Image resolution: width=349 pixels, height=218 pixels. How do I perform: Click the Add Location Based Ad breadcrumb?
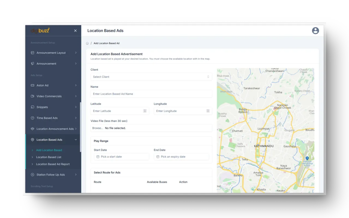[x=107, y=43]
